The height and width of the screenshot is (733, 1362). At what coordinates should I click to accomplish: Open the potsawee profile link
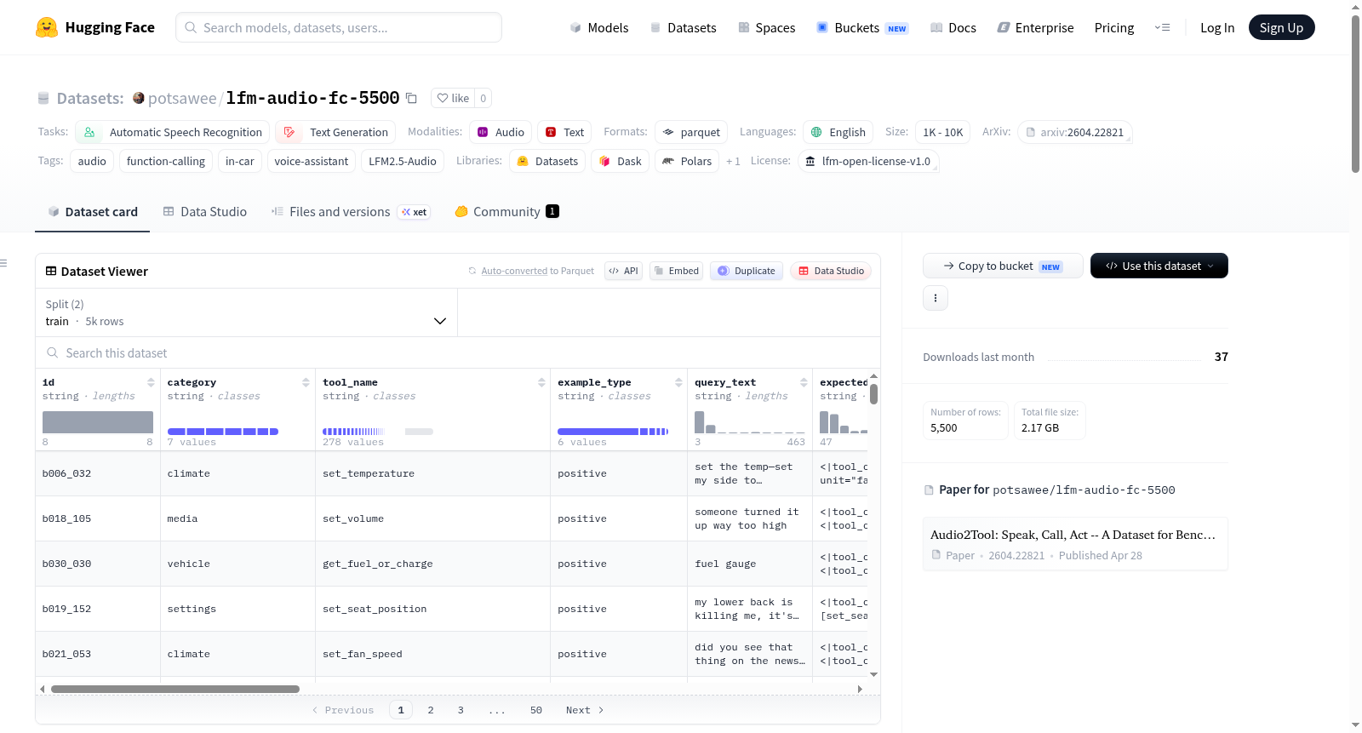click(182, 98)
